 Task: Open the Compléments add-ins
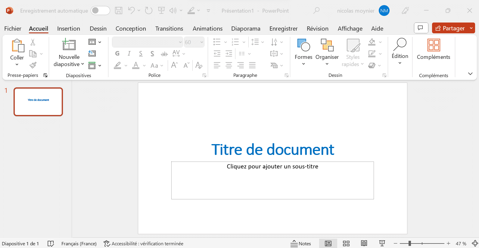[434, 50]
